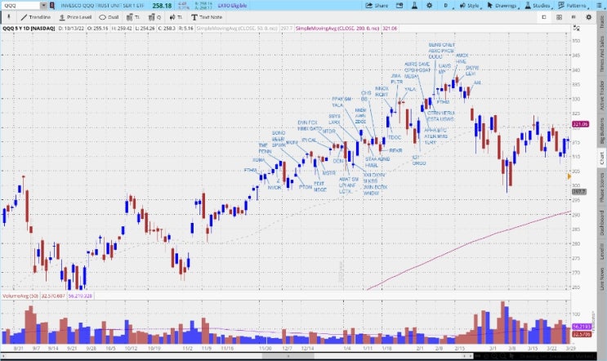The width and height of the screenshot is (607, 361).
Task: Select the Oval drawing tool
Action: (x=109, y=17)
